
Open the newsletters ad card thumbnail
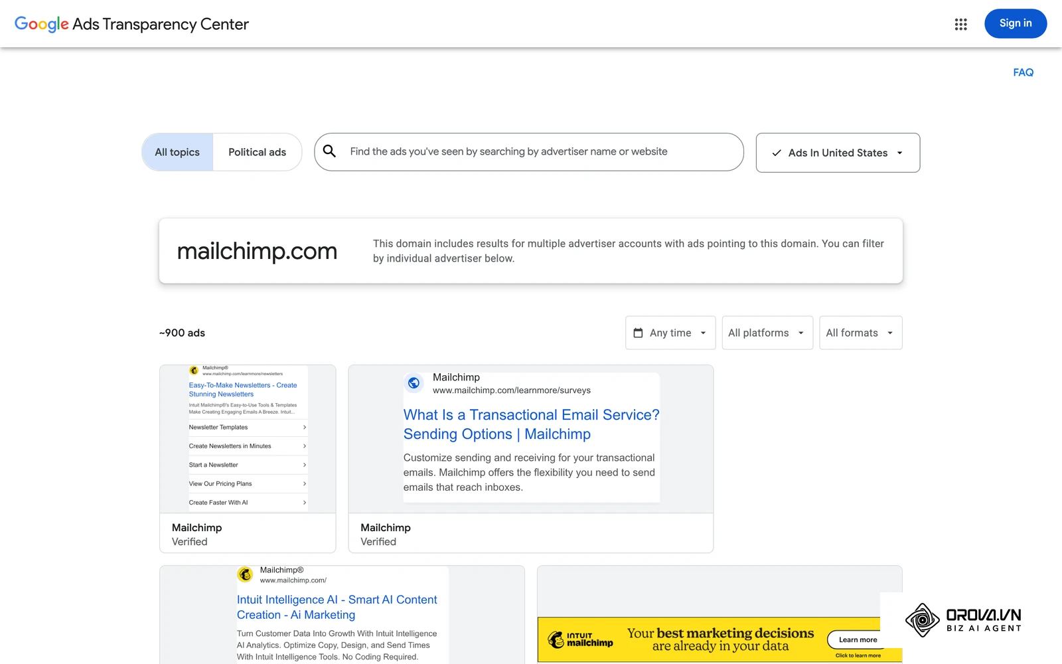click(248, 439)
